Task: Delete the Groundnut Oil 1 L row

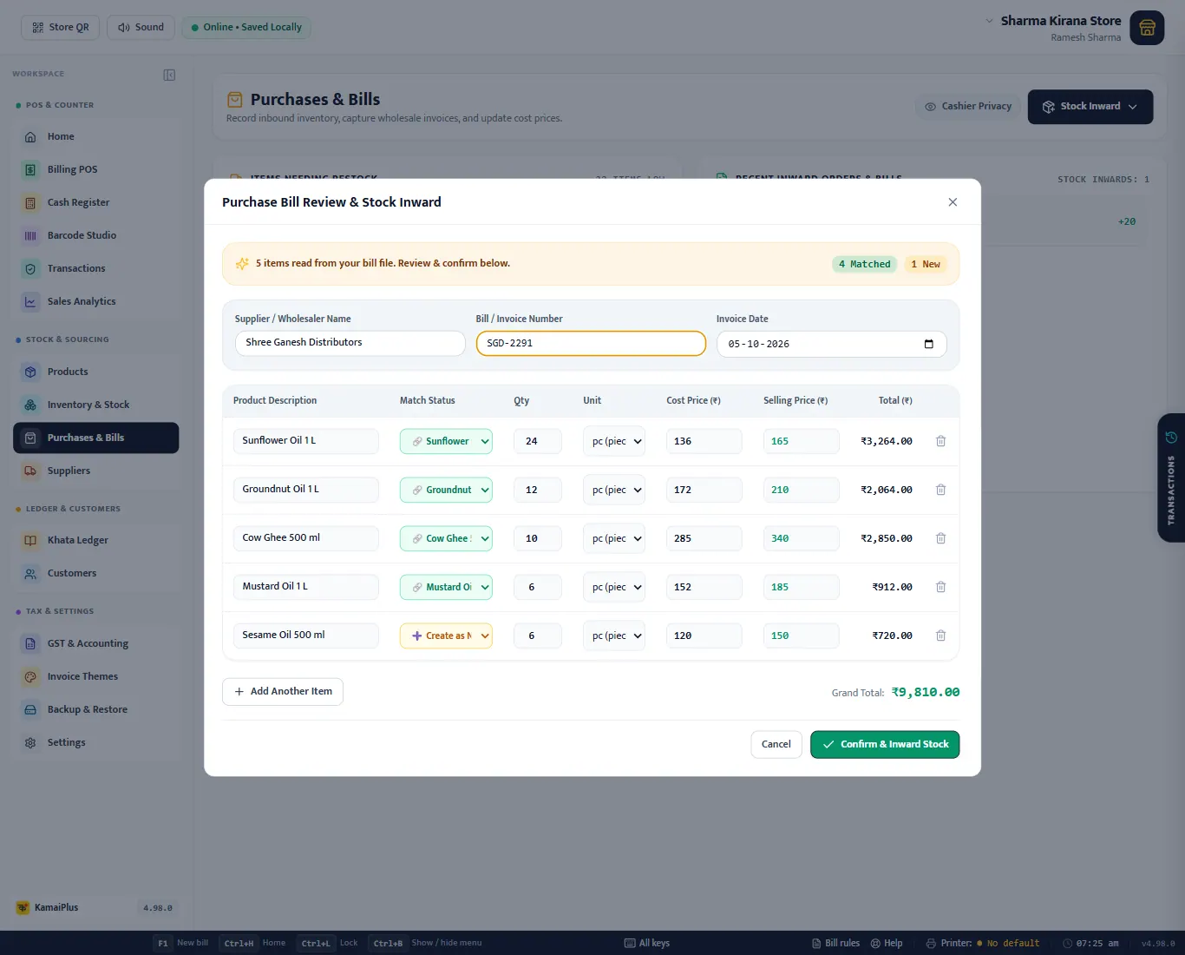Action: tap(940, 490)
